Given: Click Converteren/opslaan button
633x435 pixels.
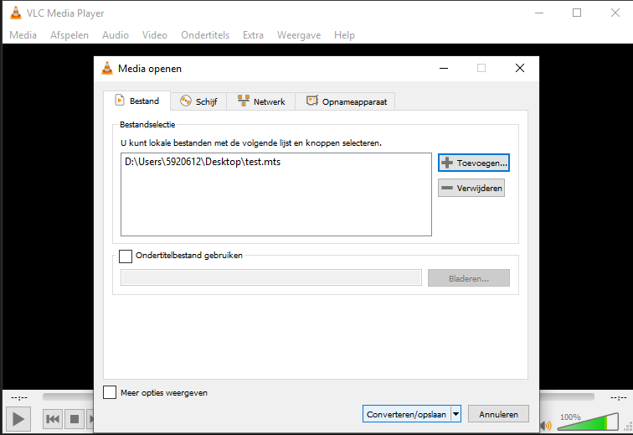Looking at the screenshot, I should tap(406, 414).
